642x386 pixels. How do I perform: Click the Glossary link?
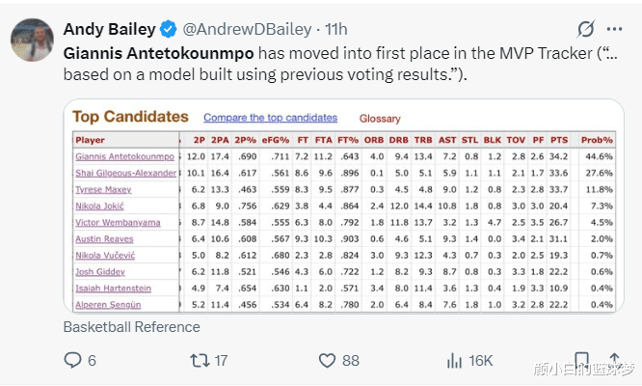[380, 119]
